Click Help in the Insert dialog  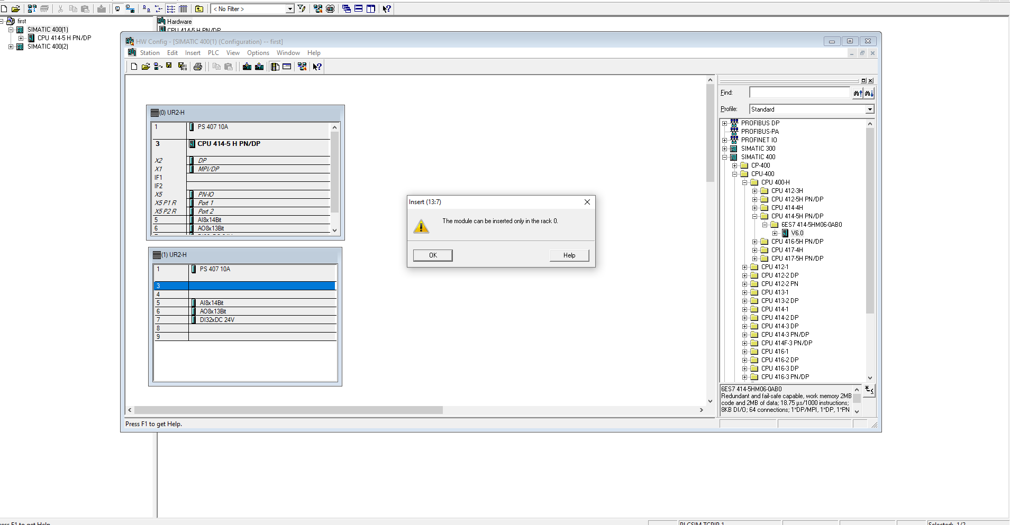569,255
